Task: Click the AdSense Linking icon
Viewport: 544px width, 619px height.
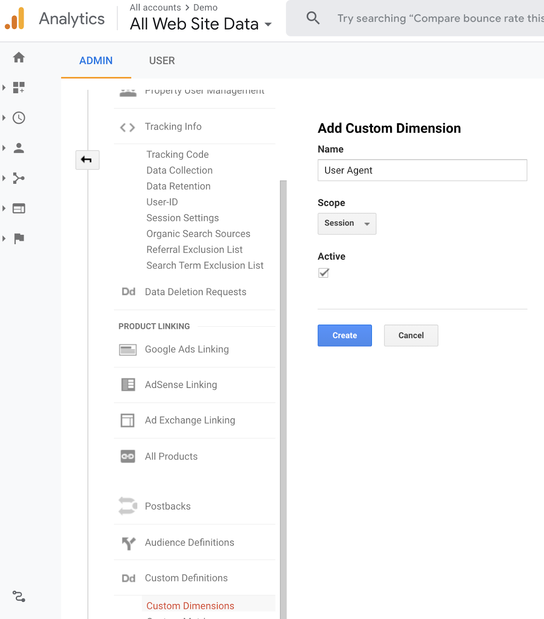Action: [x=128, y=385]
